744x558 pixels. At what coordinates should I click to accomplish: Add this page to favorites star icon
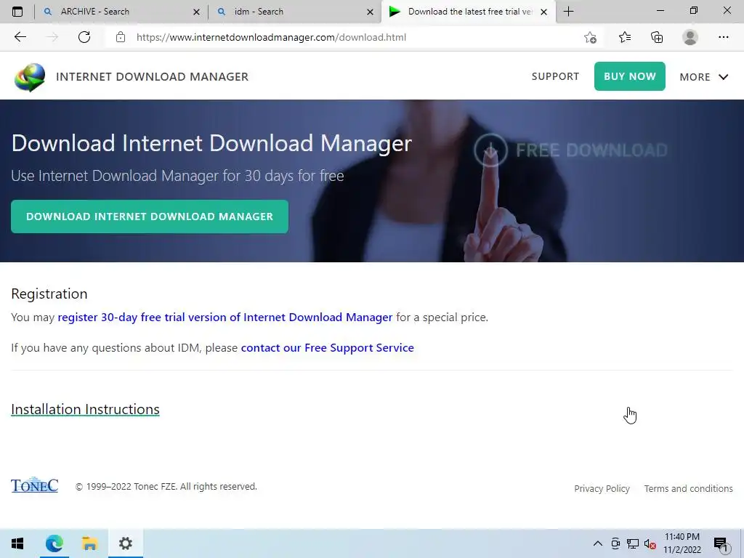coord(590,37)
